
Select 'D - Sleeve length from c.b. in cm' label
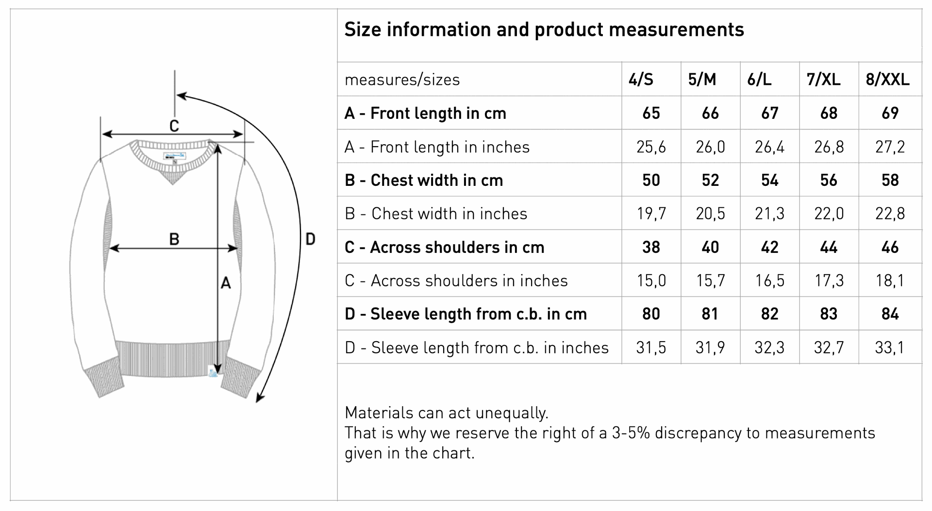(466, 314)
